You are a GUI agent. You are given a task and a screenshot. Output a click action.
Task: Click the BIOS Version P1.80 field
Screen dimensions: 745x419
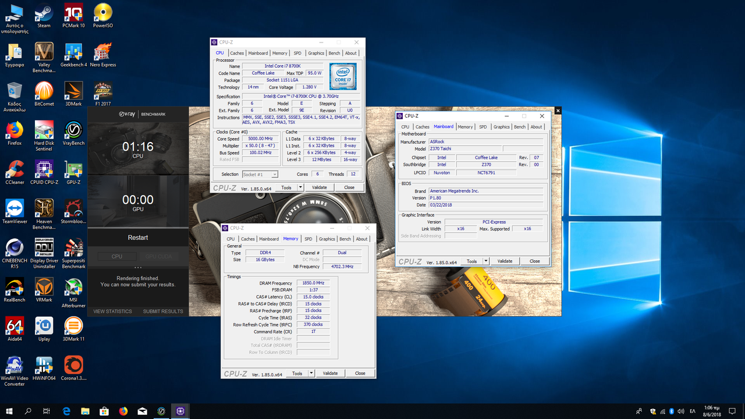(486, 198)
